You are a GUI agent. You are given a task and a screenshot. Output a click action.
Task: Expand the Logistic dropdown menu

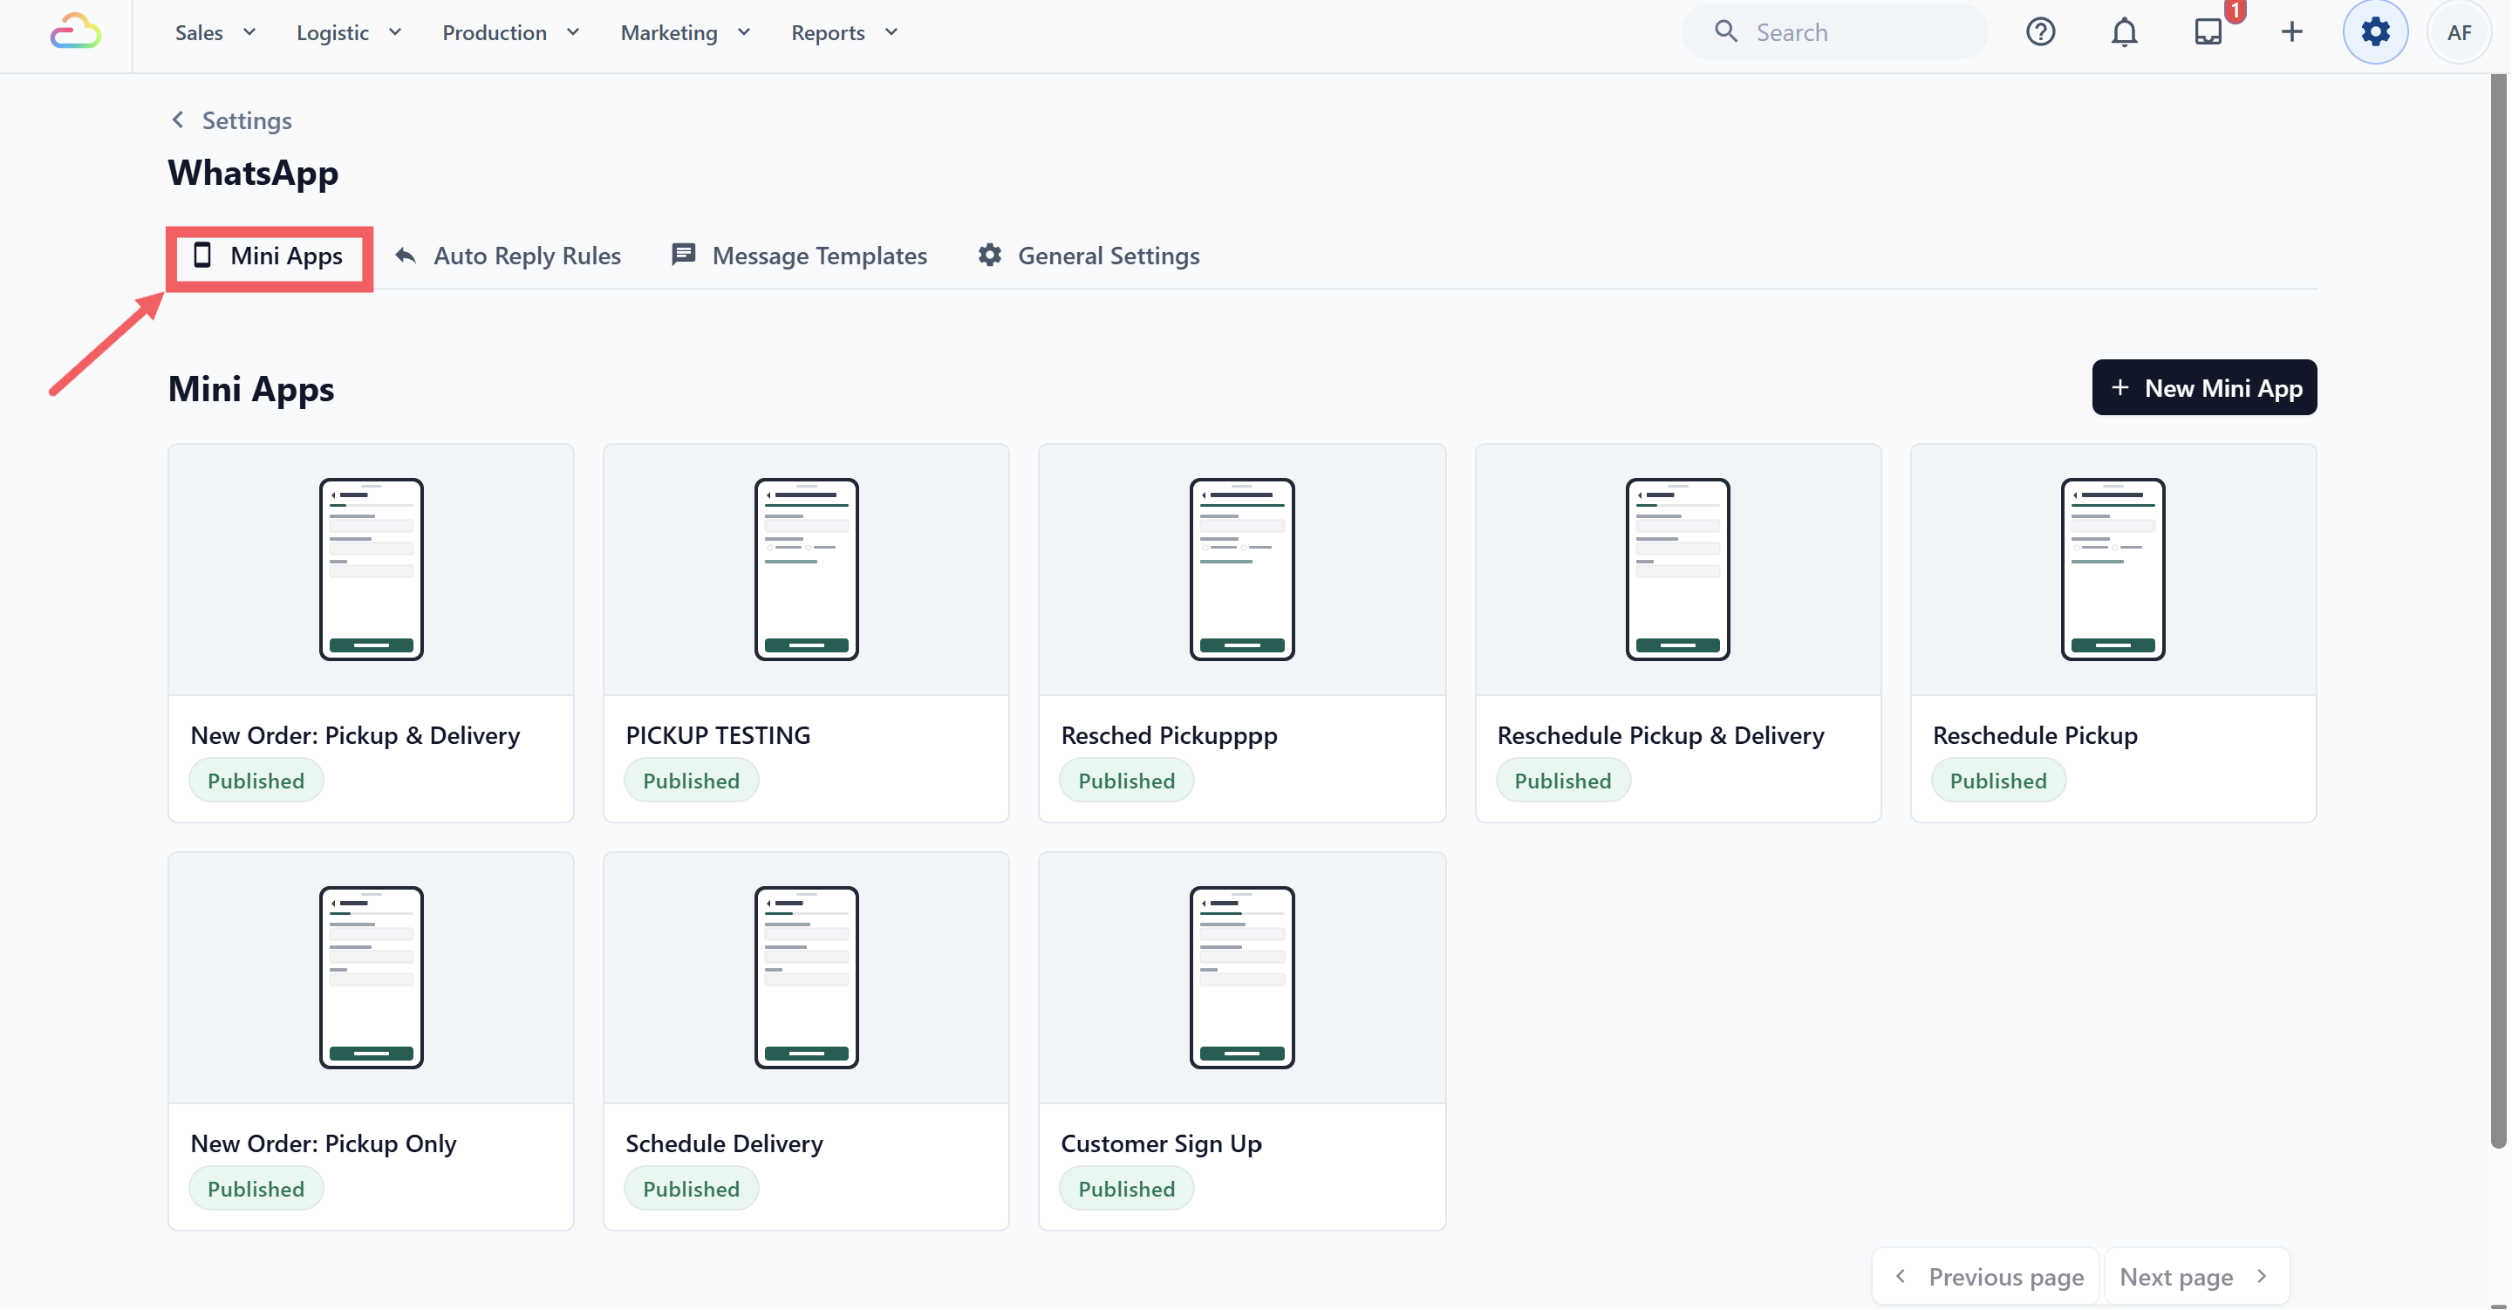[349, 32]
